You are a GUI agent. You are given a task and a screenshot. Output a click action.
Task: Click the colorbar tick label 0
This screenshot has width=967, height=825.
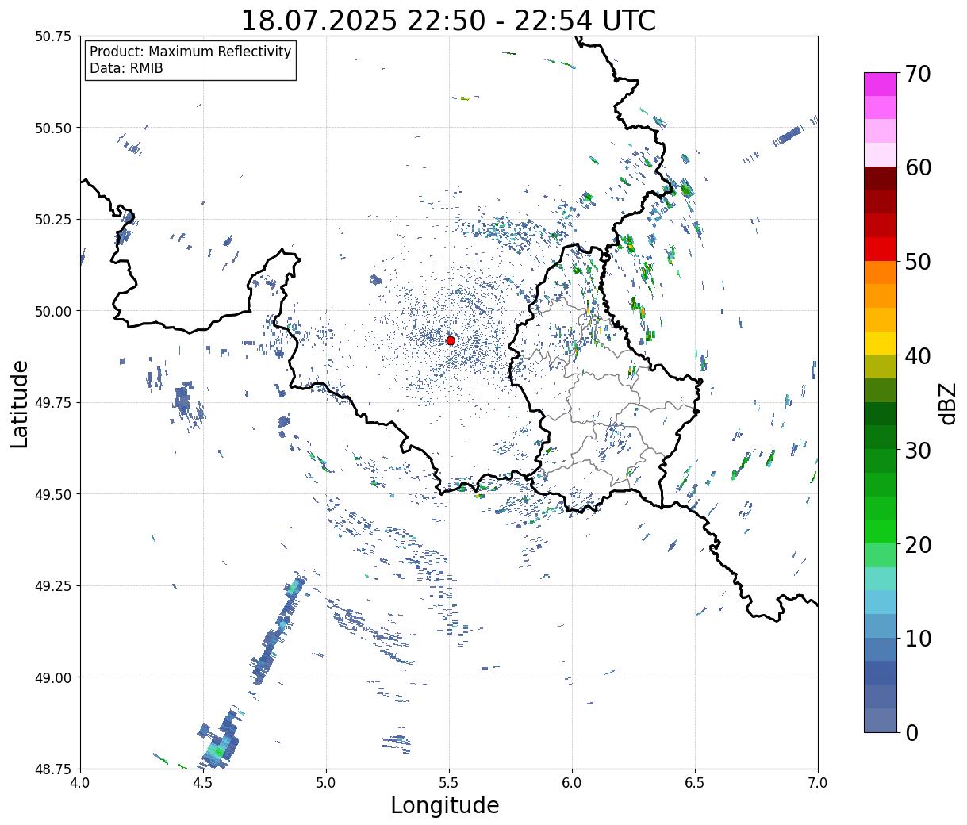coord(911,732)
